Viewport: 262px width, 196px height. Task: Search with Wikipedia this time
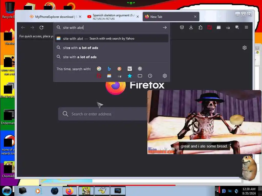[130, 69]
